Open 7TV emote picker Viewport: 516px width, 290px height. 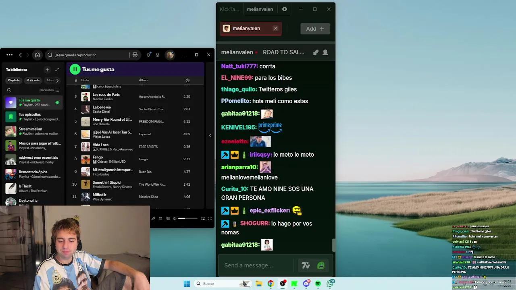(x=306, y=265)
